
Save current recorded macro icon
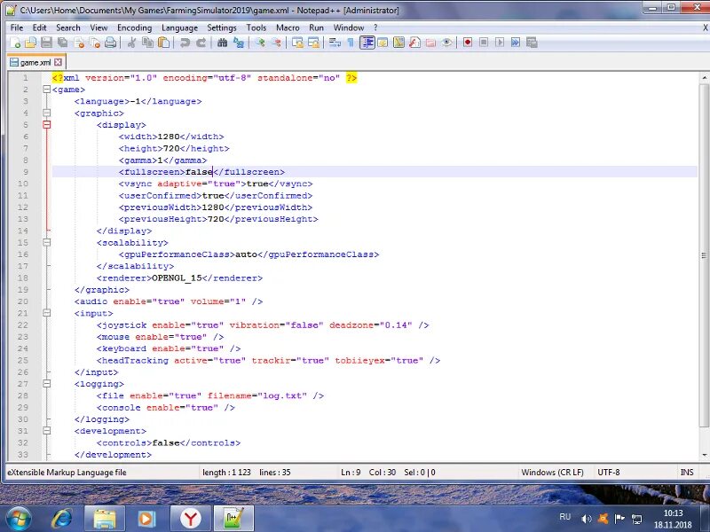pos(532,43)
